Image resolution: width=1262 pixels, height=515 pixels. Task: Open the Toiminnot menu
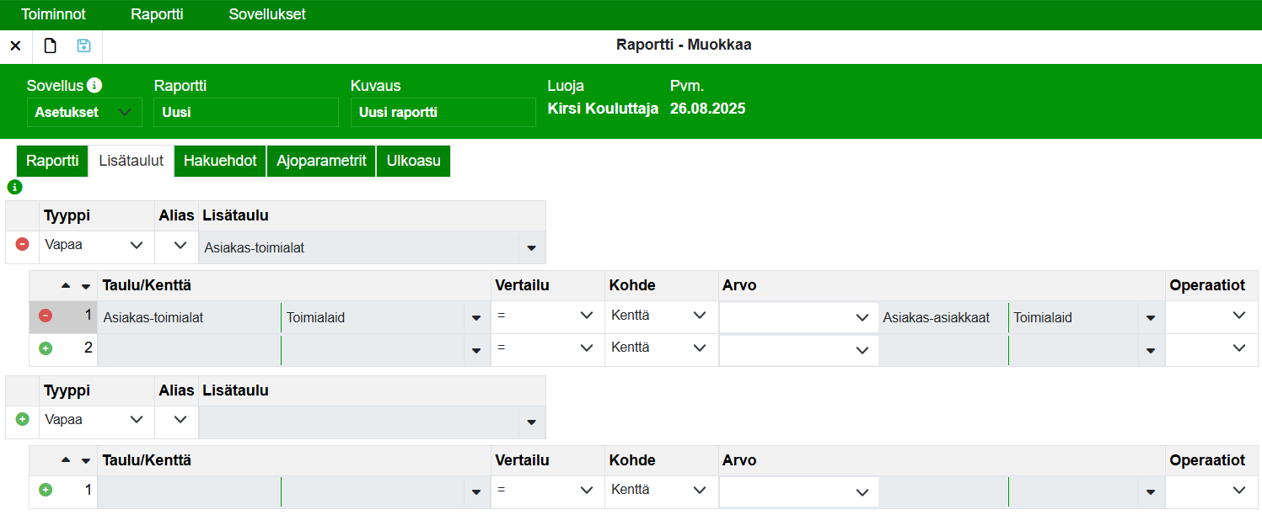click(x=53, y=14)
